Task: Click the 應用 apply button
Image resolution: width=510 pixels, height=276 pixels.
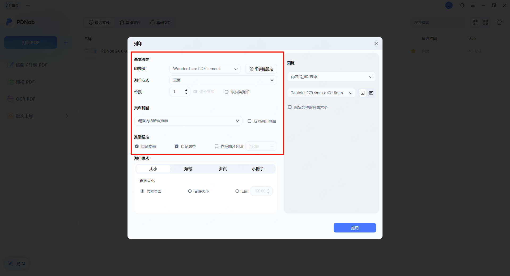Action: tap(355, 228)
